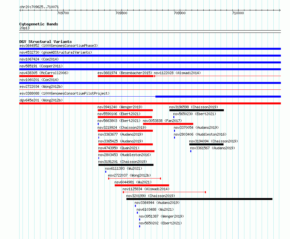Select the nsv3219924 (Chaisson2019) label
290x239 pixels.
pos(122,127)
